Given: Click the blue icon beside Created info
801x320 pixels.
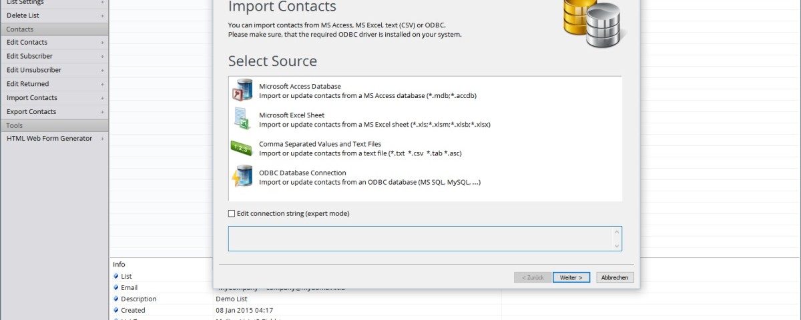Looking at the screenshot, I should click(x=116, y=310).
